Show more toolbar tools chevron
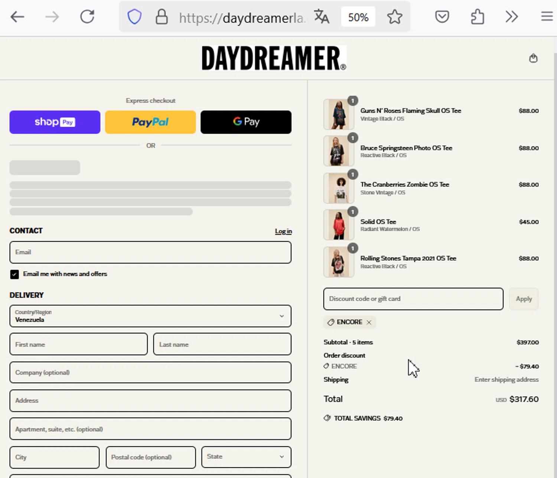The height and width of the screenshot is (478, 557). coord(512,17)
